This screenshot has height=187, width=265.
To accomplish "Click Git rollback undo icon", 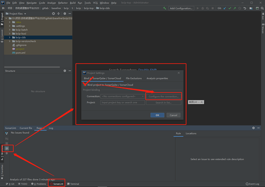I will 245,8.
